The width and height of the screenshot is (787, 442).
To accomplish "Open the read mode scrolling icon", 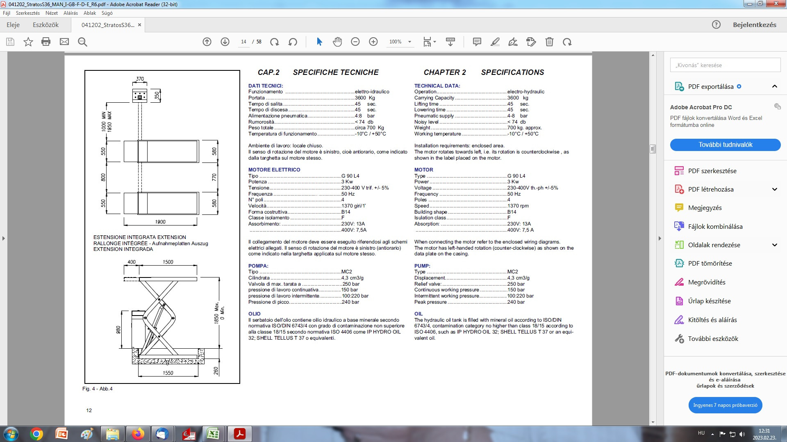I will click(450, 42).
